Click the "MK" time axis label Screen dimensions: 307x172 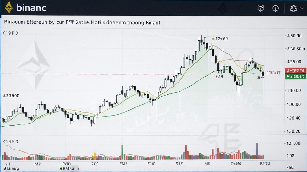207,164
